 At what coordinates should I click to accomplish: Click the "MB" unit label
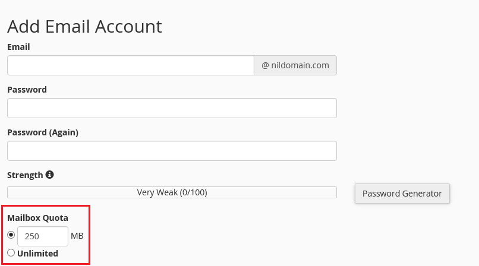77,236
